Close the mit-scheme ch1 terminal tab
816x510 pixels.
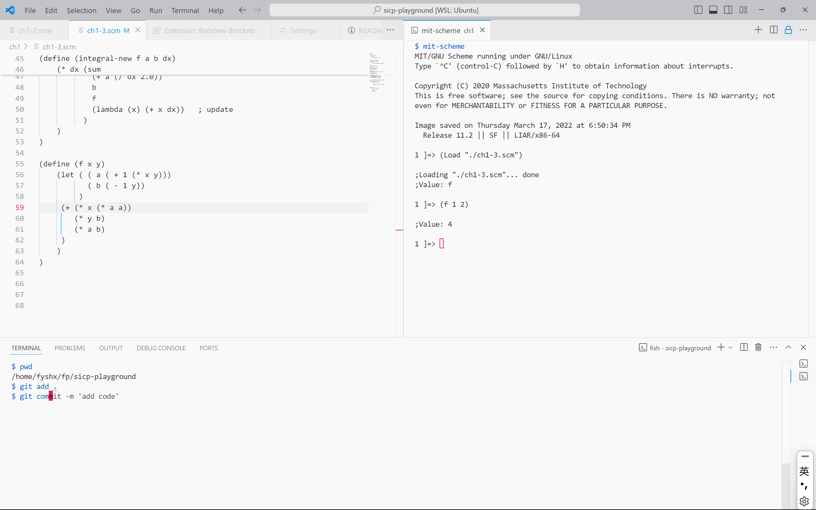[482, 30]
